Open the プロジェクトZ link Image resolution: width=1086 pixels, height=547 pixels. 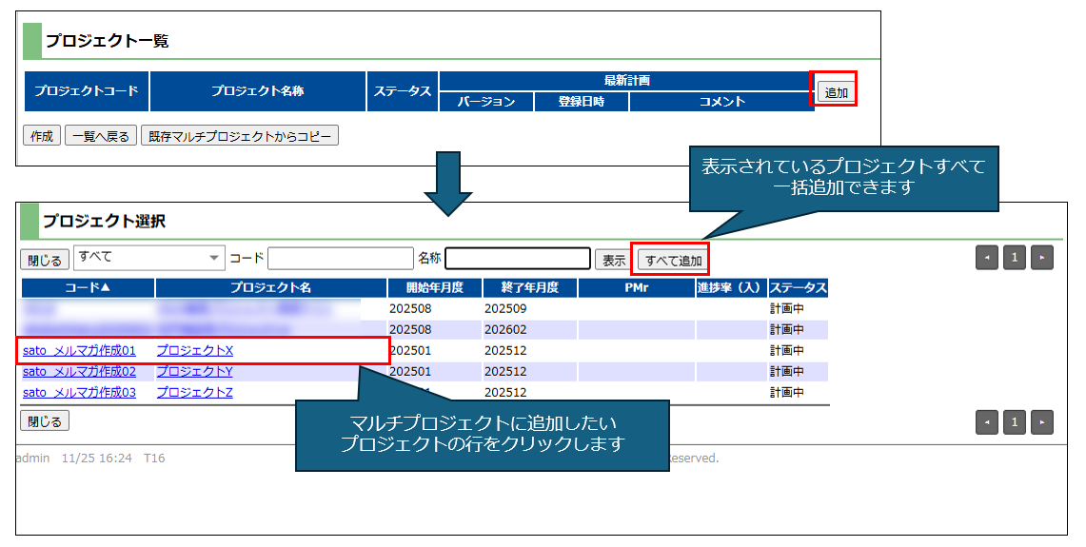[x=194, y=392]
